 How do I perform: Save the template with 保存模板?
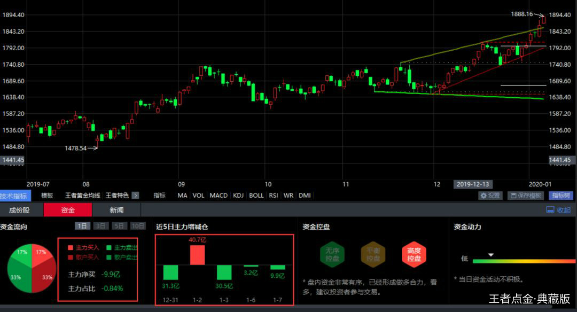coord(526,196)
